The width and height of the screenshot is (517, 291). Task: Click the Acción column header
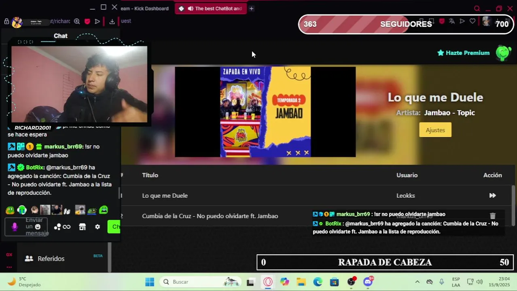[492, 175]
